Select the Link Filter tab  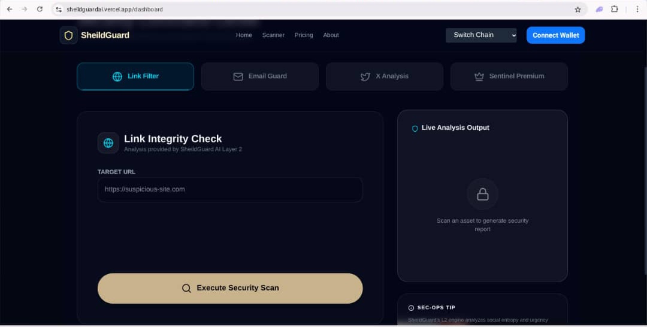135,76
